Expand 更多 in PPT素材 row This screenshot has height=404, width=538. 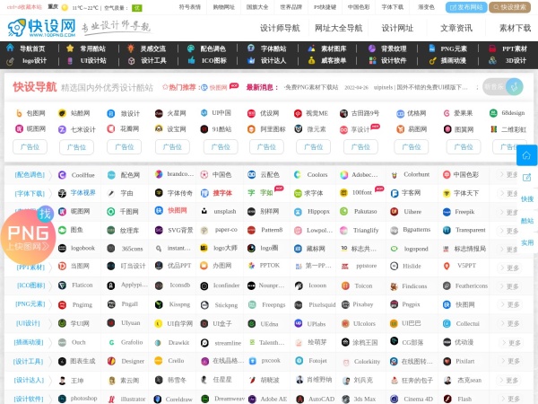510,268
